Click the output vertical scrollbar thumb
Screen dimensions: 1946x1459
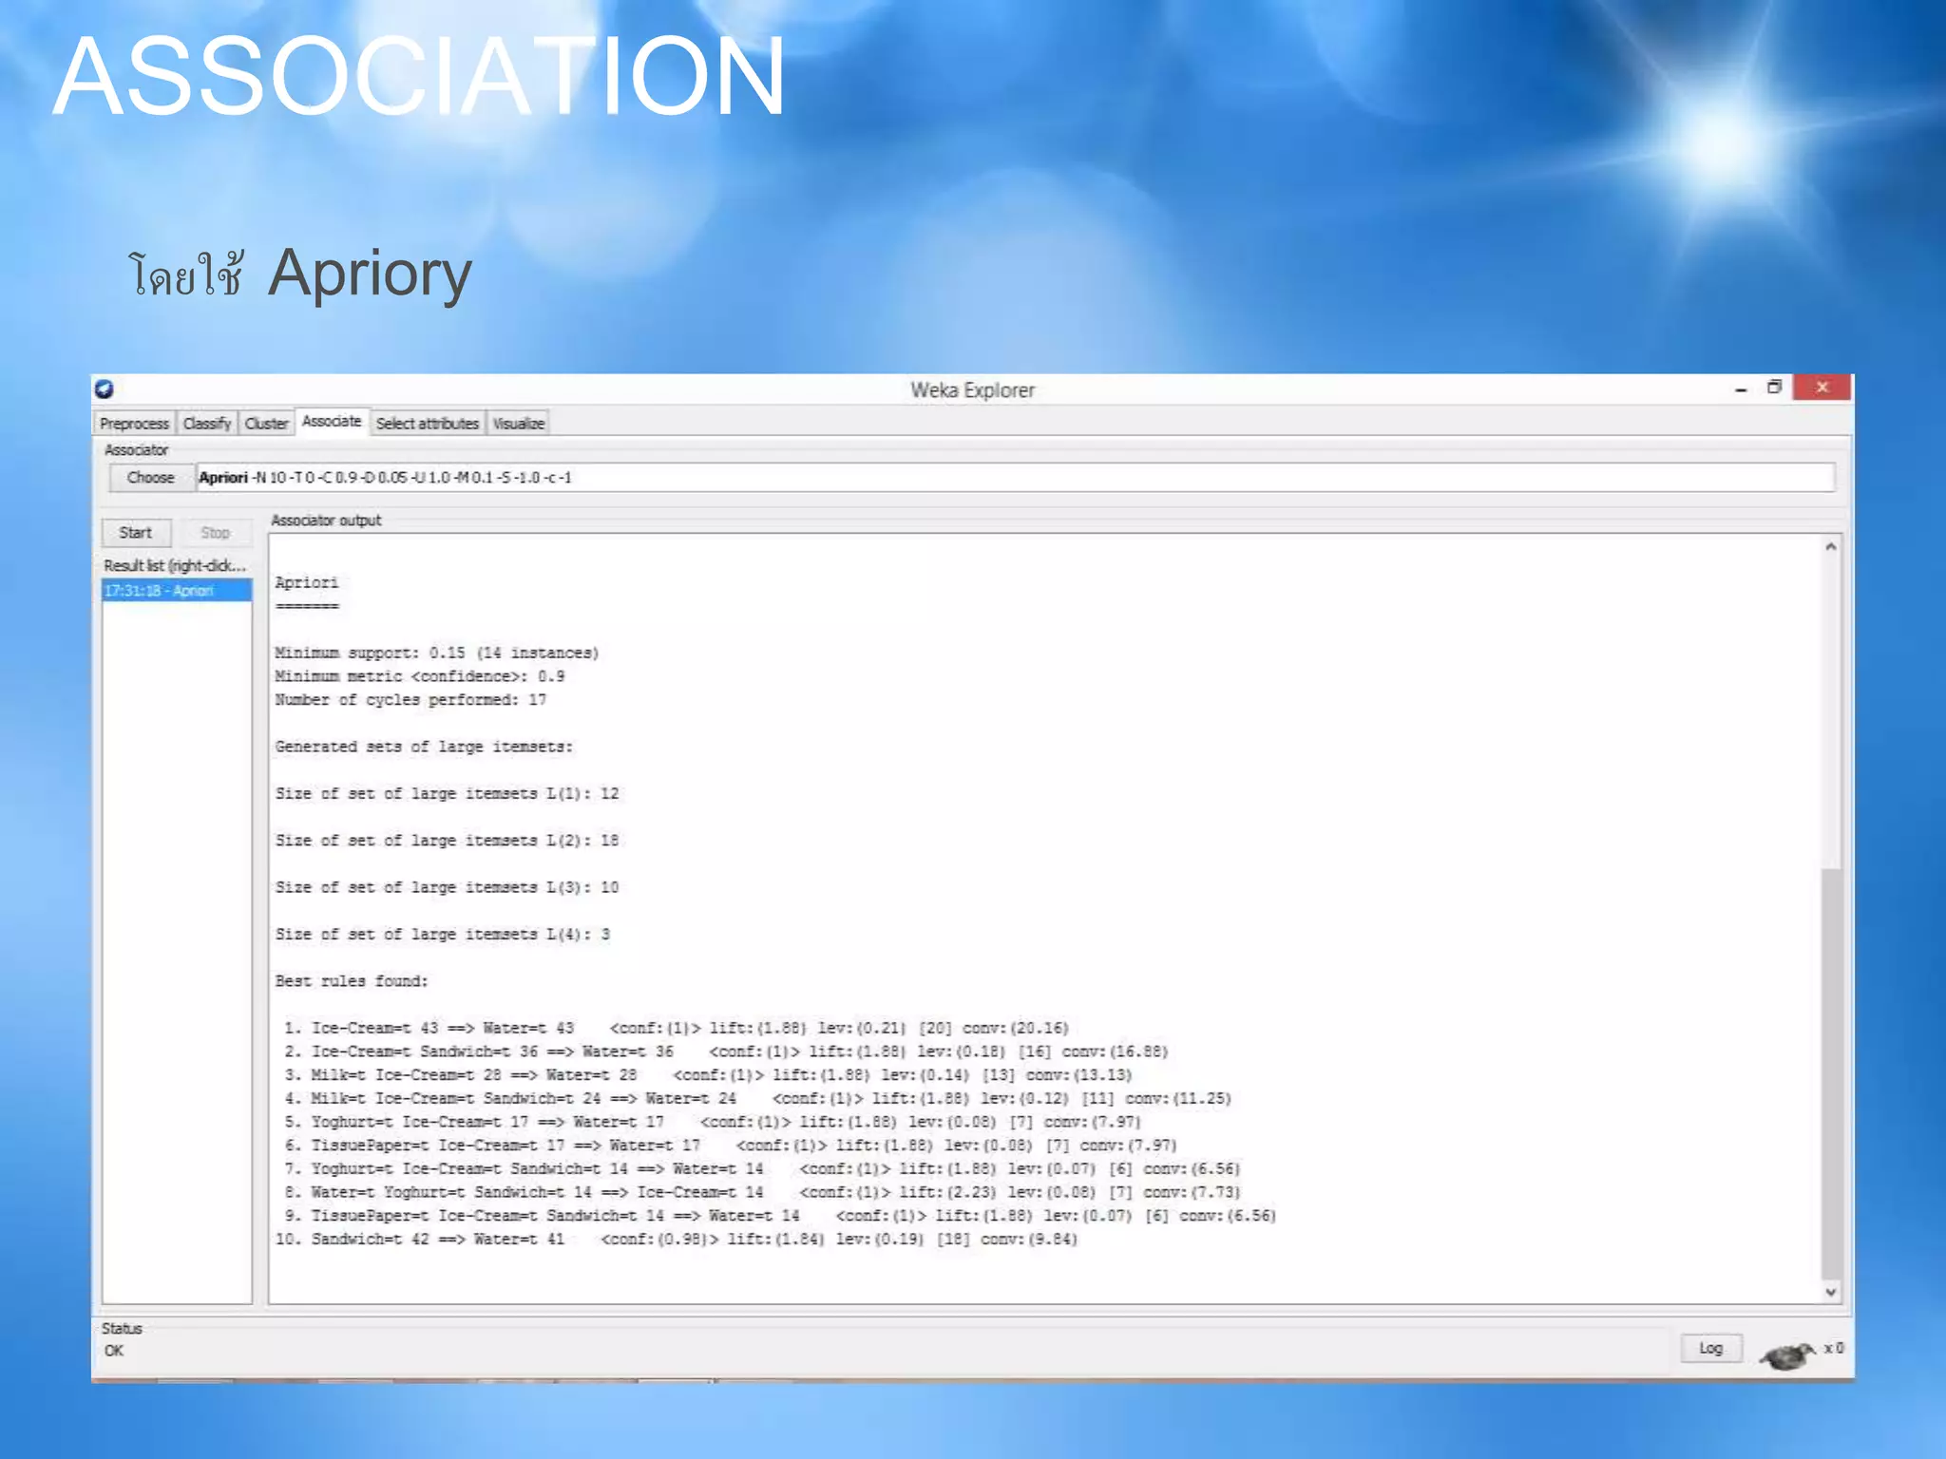pos(1831,1073)
